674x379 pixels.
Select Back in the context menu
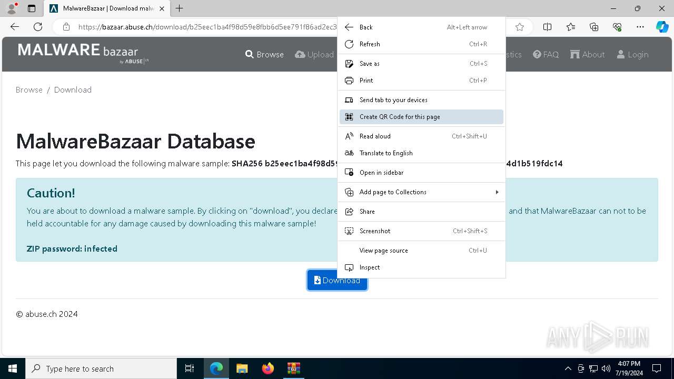[x=421, y=27]
